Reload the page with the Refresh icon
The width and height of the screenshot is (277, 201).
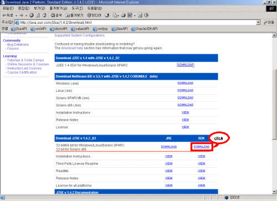point(38,16)
